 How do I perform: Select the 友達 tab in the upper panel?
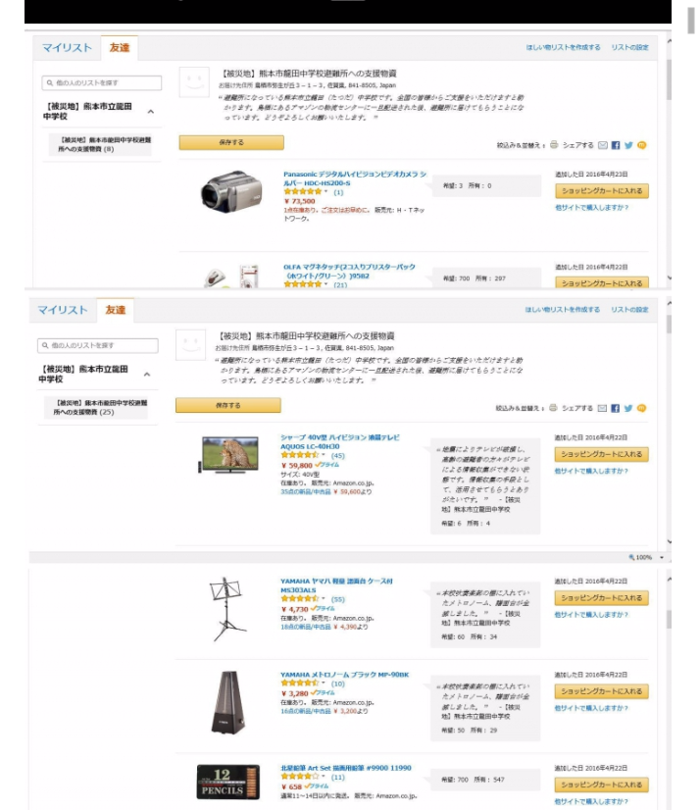[x=120, y=47]
